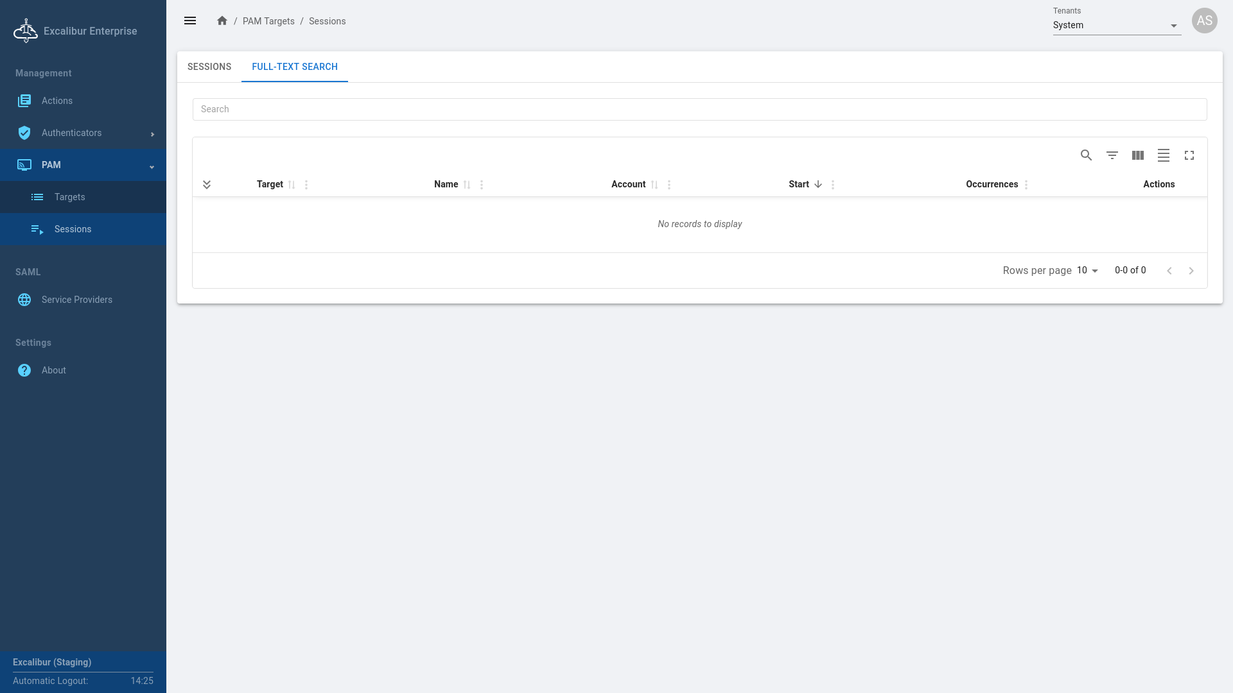Open Service Providers under SAML

76,300
